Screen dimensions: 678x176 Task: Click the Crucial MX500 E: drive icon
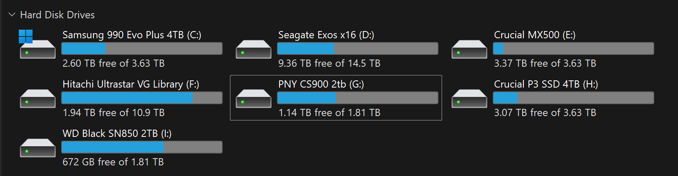click(469, 49)
